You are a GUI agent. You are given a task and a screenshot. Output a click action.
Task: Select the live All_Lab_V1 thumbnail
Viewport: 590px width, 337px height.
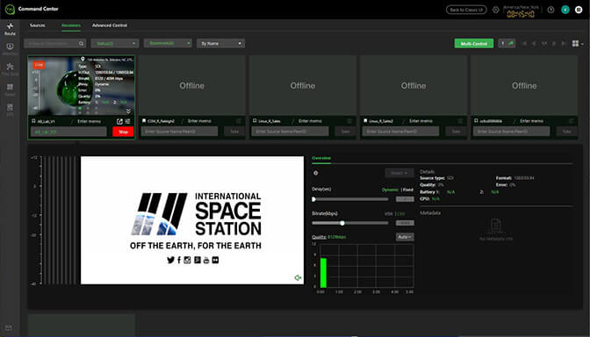[82, 85]
